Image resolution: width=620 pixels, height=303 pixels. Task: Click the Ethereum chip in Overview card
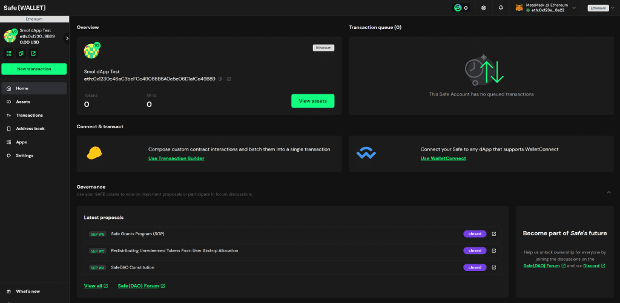[324, 48]
